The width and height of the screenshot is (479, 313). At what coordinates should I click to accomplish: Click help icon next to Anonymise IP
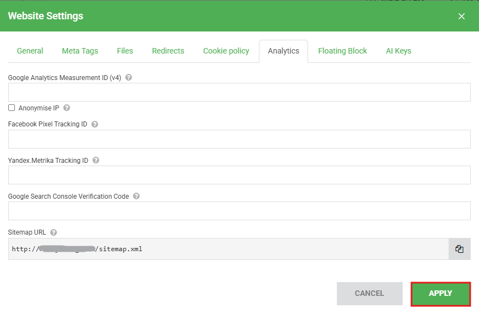pos(67,108)
